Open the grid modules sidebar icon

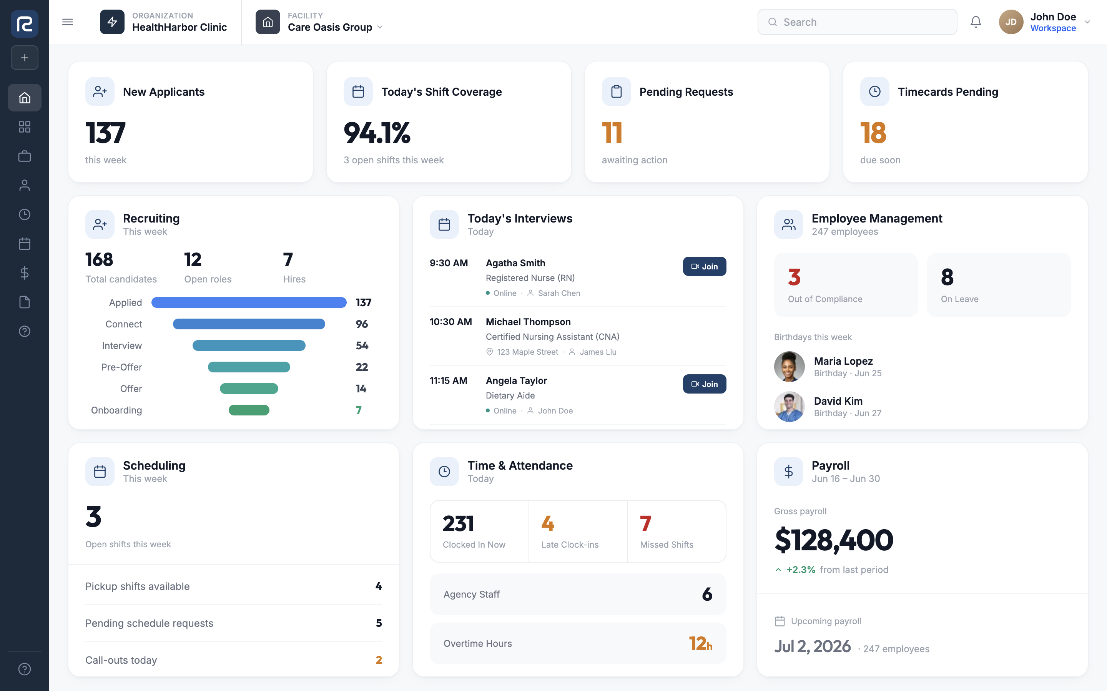(x=24, y=126)
